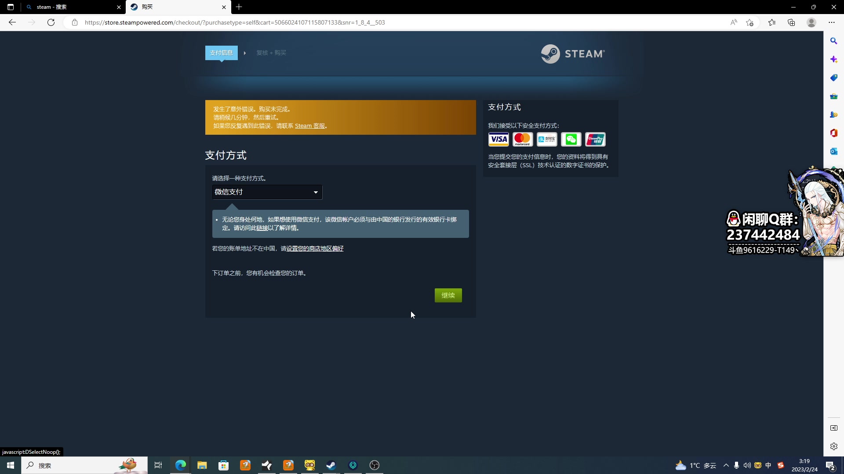Open the Collections icon
Screen dimensions: 844x474
pos(791,22)
